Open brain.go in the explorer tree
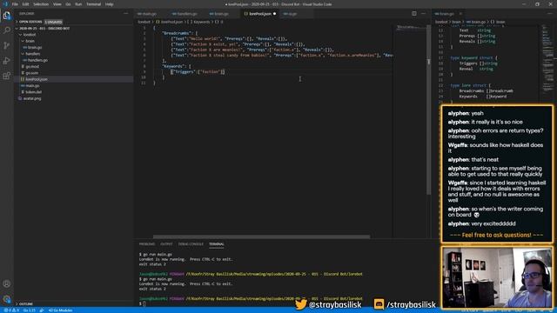557x313 pixels. pos(73,48)
